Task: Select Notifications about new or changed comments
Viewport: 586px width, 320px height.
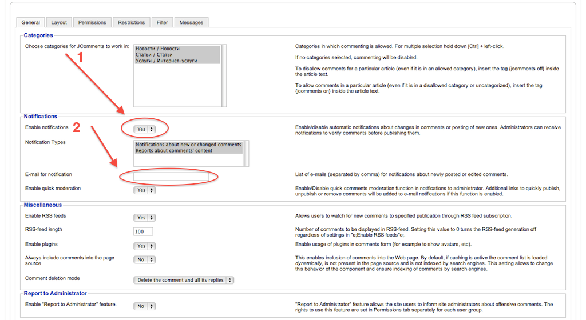Action: pyautogui.click(x=188, y=145)
